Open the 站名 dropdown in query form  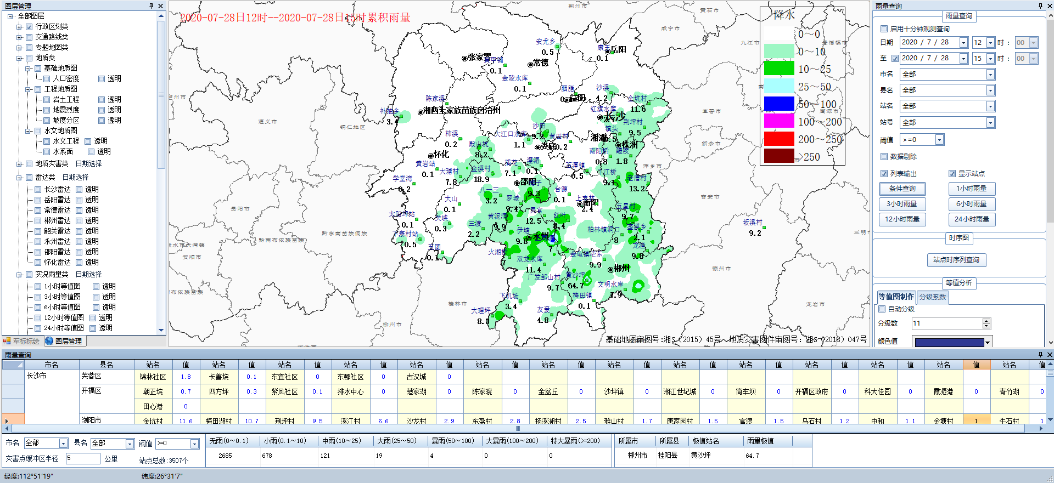pyautogui.click(x=990, y=106)
